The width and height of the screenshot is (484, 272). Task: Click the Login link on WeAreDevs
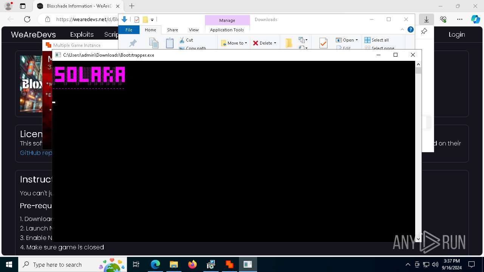[457, 34]
